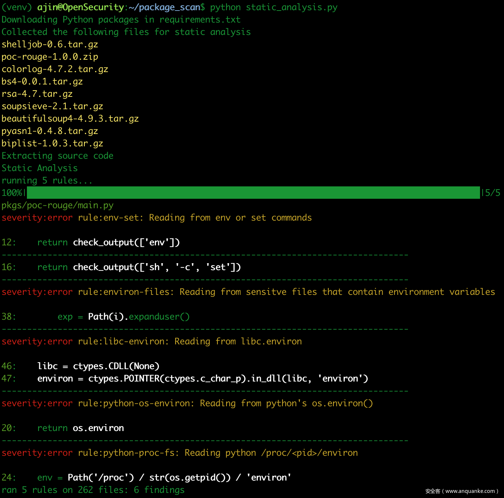This screenshot has width=504, height=498.
Task: Click the pyasn1-0.4.8.tar.gz entry
Action: click(x=50, y=131)
